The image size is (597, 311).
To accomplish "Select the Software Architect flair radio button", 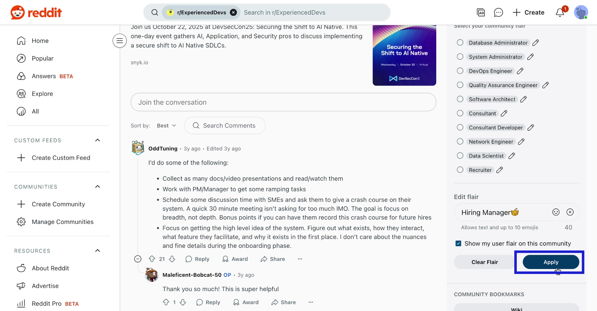I will 460,99.
